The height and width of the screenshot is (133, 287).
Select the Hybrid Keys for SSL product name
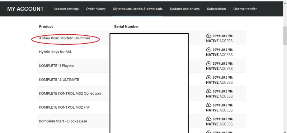click(56, 52)
